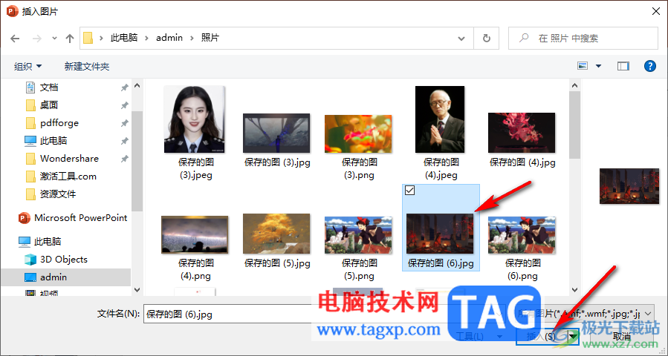Click 此电脑 in address breadcrumb
Screen dimensions: 668x356
[124, 38]
